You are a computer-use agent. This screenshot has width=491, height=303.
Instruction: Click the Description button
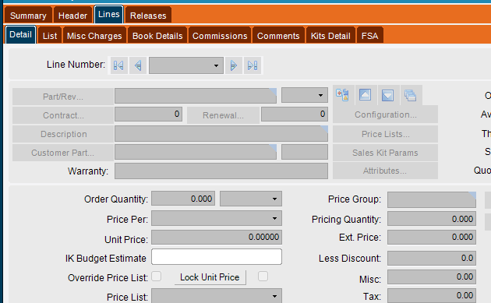coord(63,134)
